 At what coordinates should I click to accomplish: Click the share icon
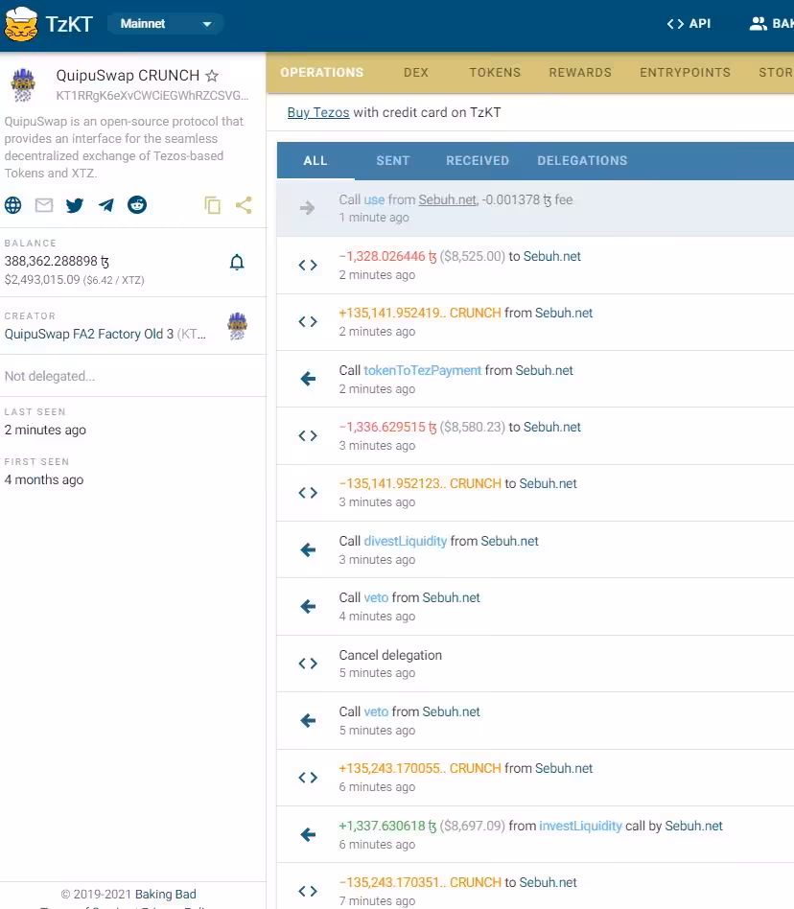coord(244,205)
